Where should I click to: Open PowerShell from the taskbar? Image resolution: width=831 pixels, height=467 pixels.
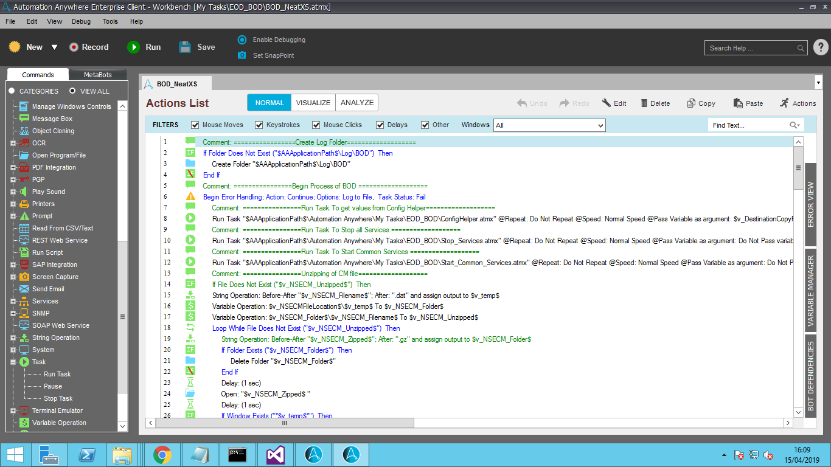[86, 454]
